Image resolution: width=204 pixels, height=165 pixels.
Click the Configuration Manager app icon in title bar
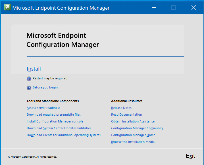coord(7,7)
